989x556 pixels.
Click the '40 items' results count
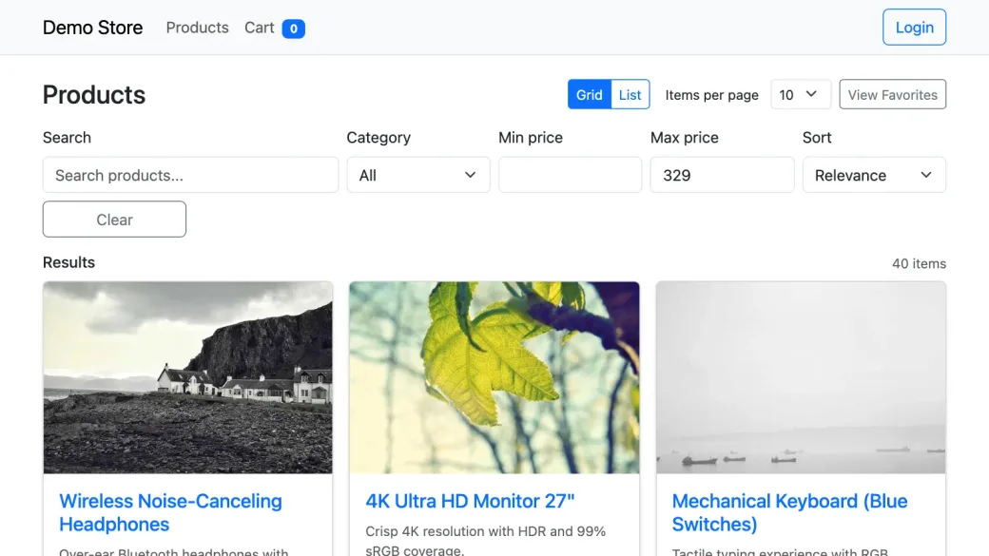point(919,263)
